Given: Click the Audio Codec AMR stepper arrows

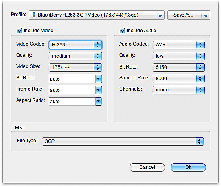Looking at the screenshot, I should click(x=200, y=45).
